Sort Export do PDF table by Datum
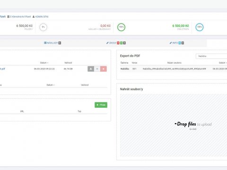Image resolution: width=227 pixels, height=170 pixels. (223, 63)
